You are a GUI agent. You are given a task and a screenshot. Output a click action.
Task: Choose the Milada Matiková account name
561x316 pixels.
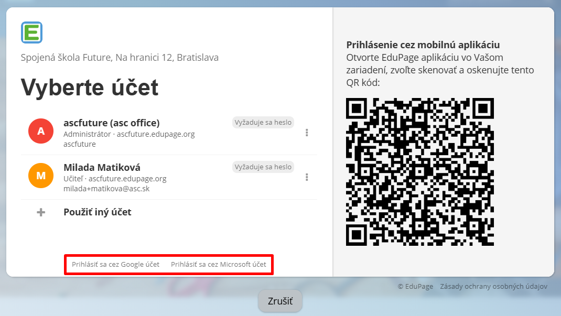(x=102, y=168)
